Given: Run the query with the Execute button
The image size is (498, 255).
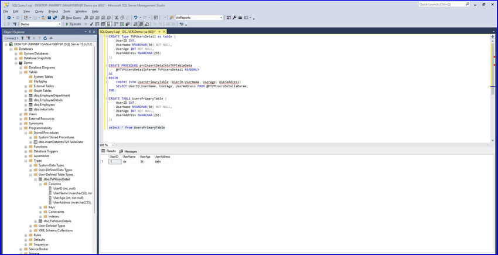Looking at the screenshot, I should point(75,24).
